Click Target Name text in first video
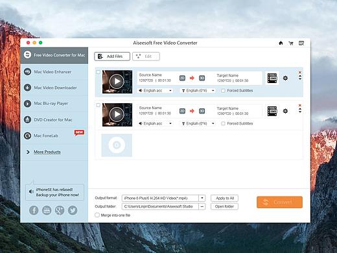The width and height of the screenshot is (337, 253). 227,75
